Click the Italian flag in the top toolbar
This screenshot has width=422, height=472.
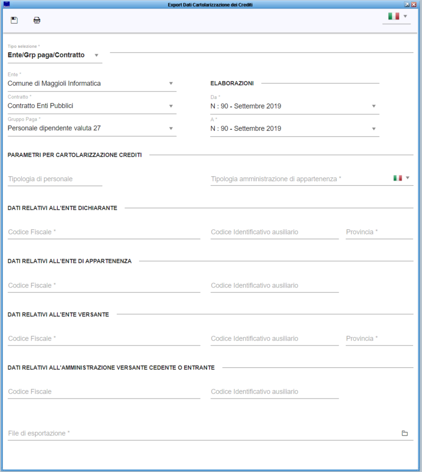point(394,16)
